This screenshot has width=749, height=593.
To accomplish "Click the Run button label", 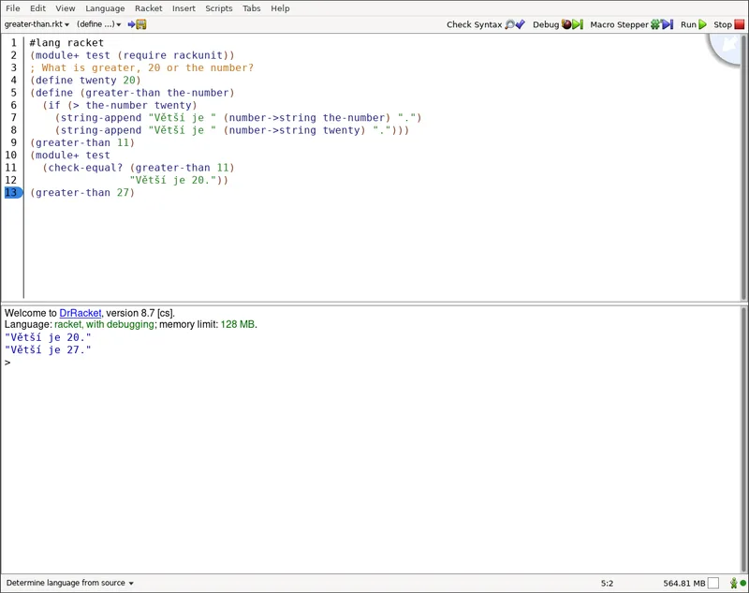I will (x=688, y=24).
